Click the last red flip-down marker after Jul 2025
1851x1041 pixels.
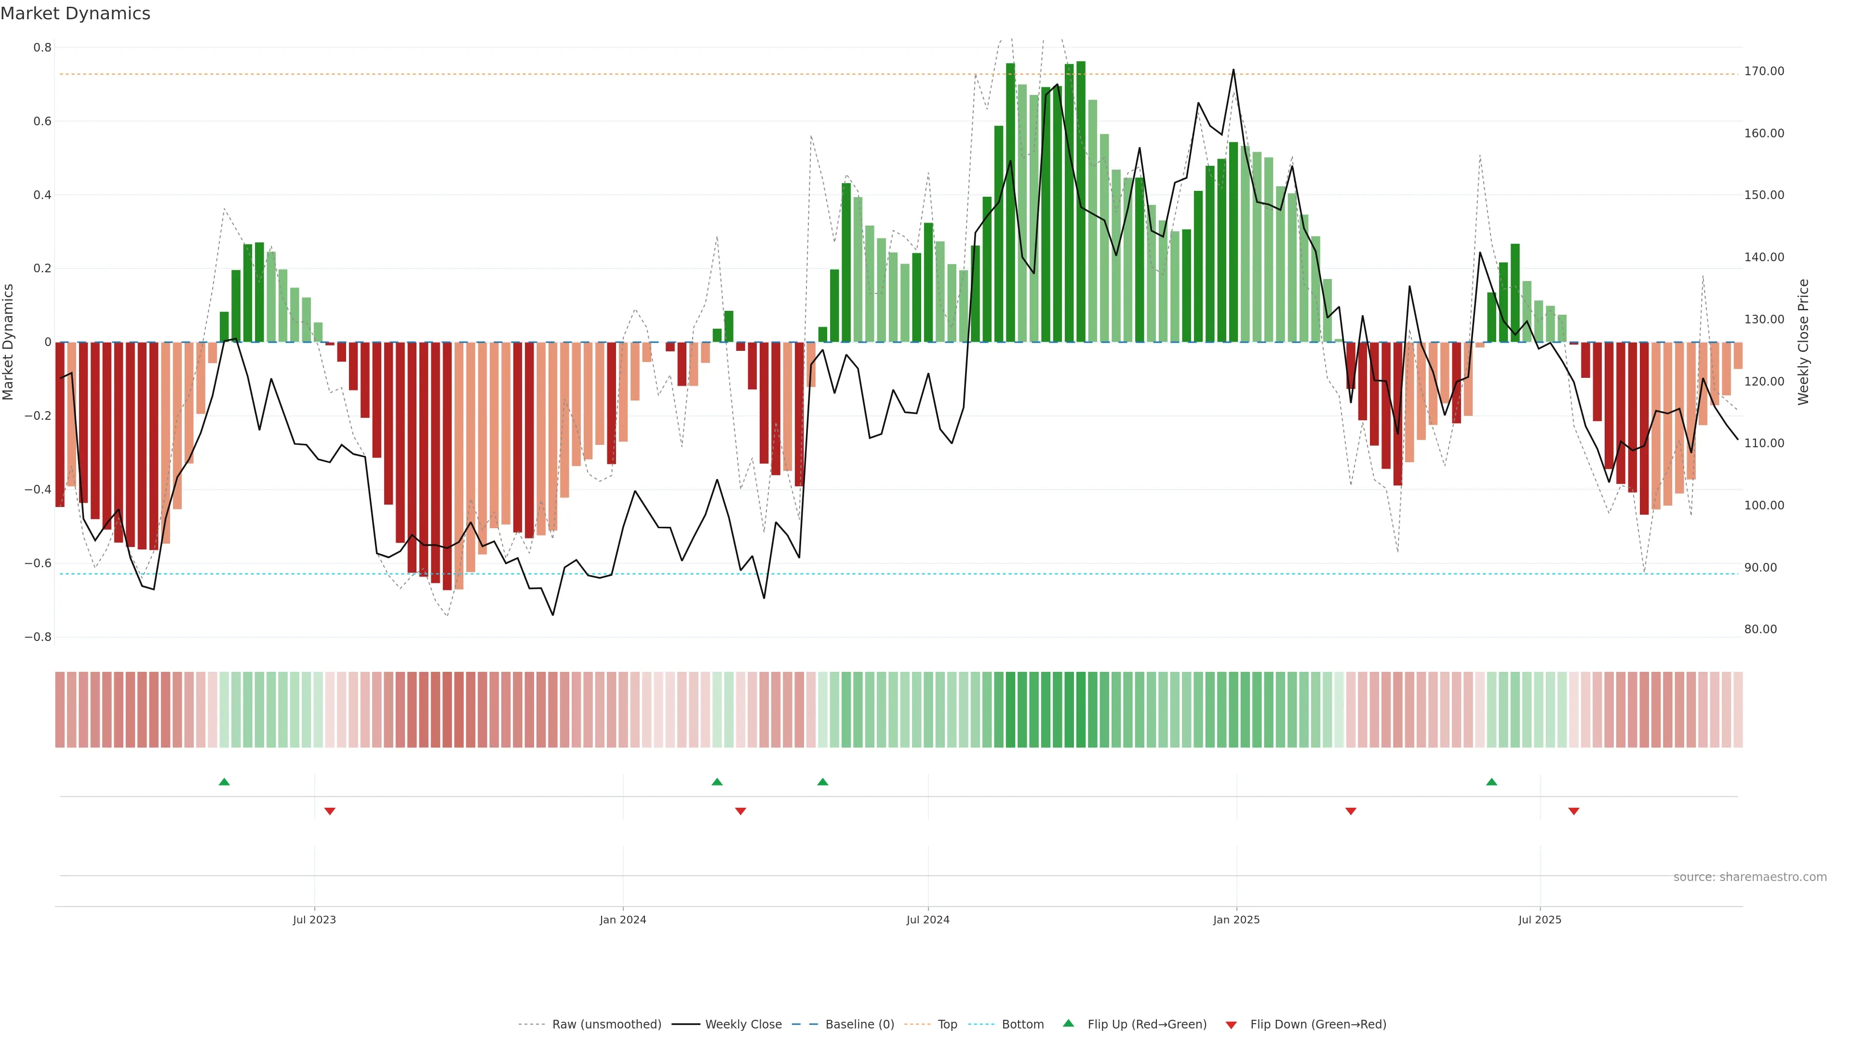[x=1574, y=811]
